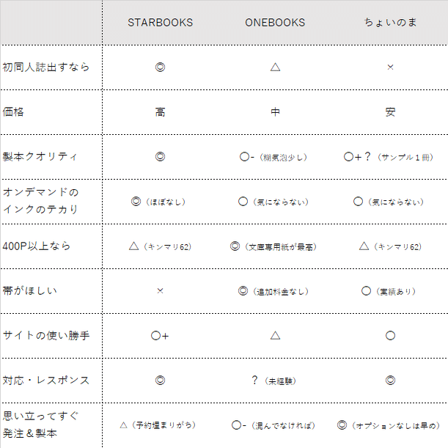Select the 安 price cell for ちょいのま

[390, 111]
